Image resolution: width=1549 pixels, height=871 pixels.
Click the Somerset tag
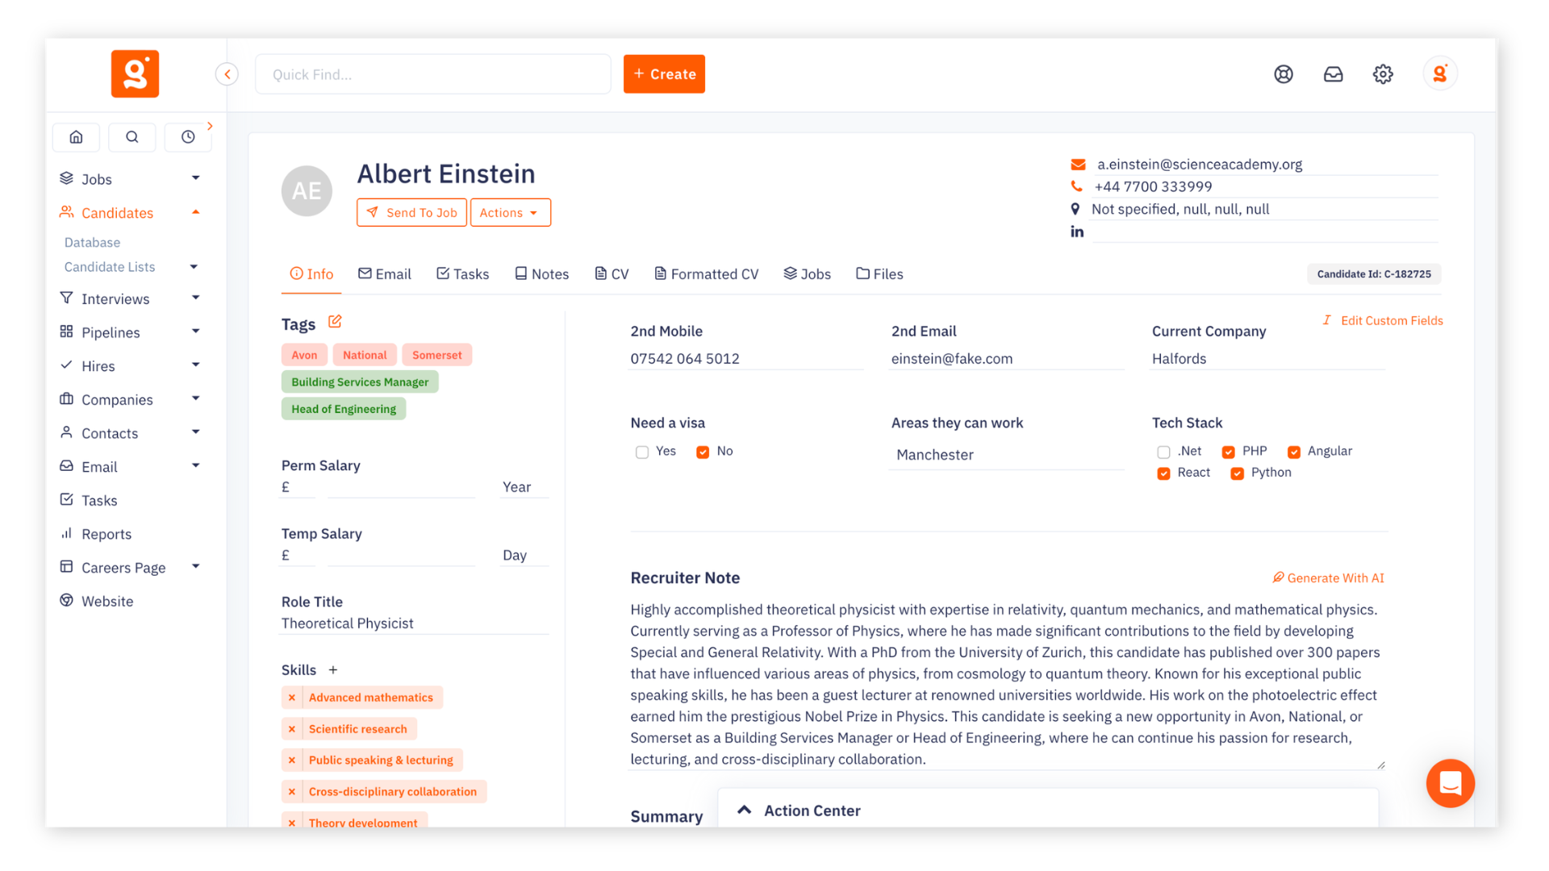click(436, 355)
